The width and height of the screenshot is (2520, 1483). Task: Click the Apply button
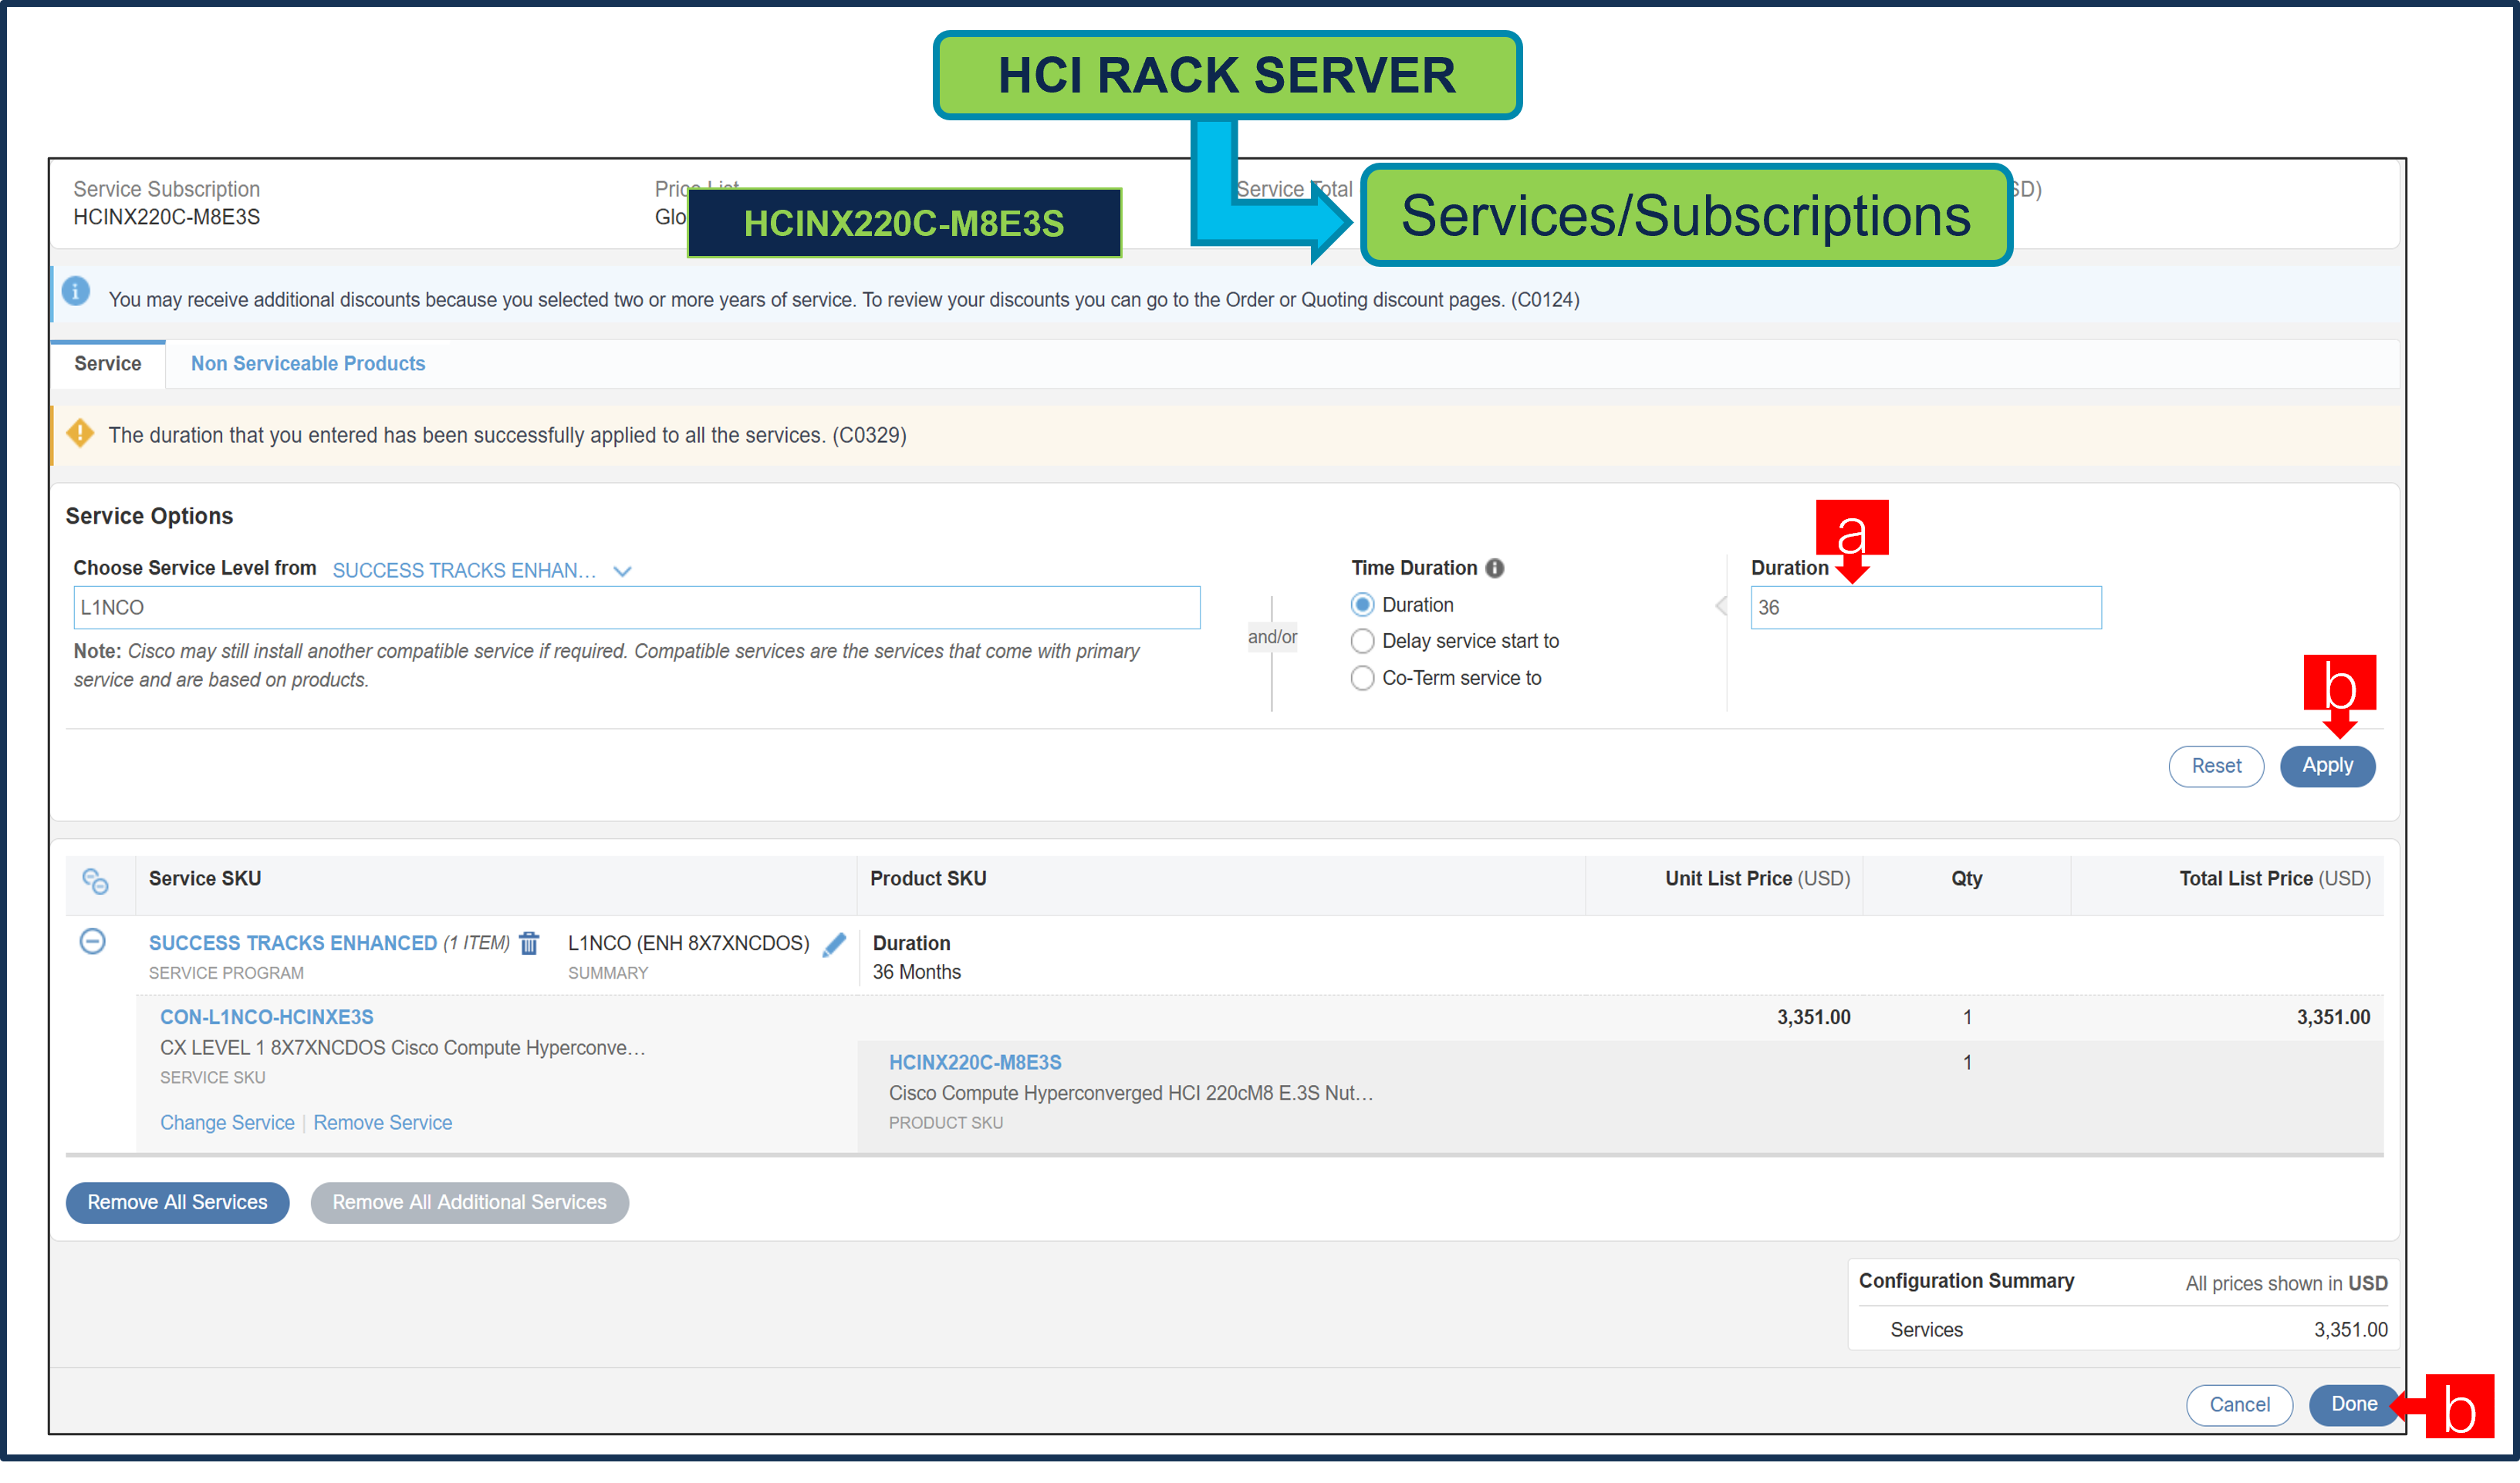pos(2327,766)
